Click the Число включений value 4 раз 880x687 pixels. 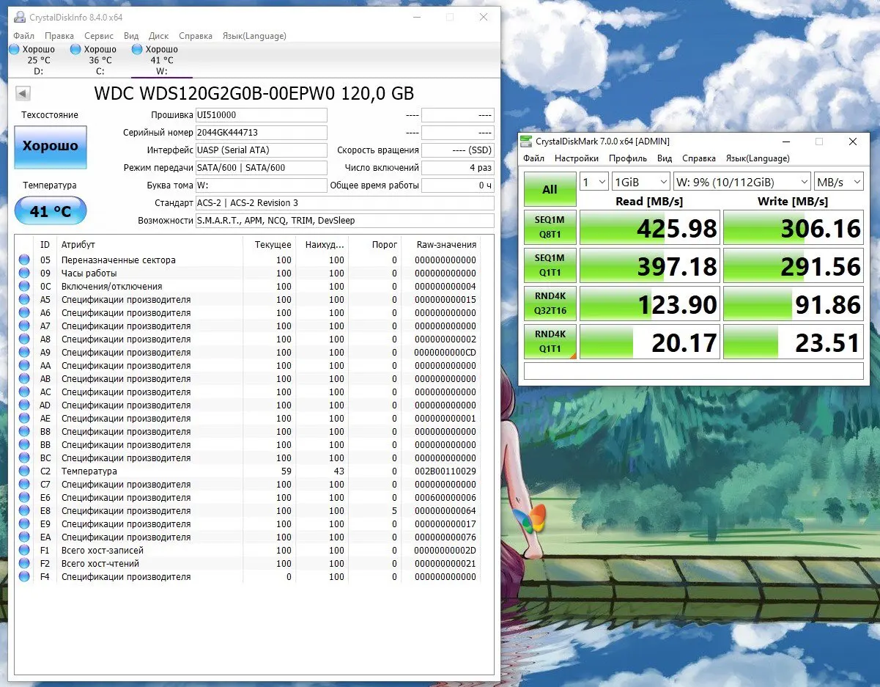pos(458,168)
